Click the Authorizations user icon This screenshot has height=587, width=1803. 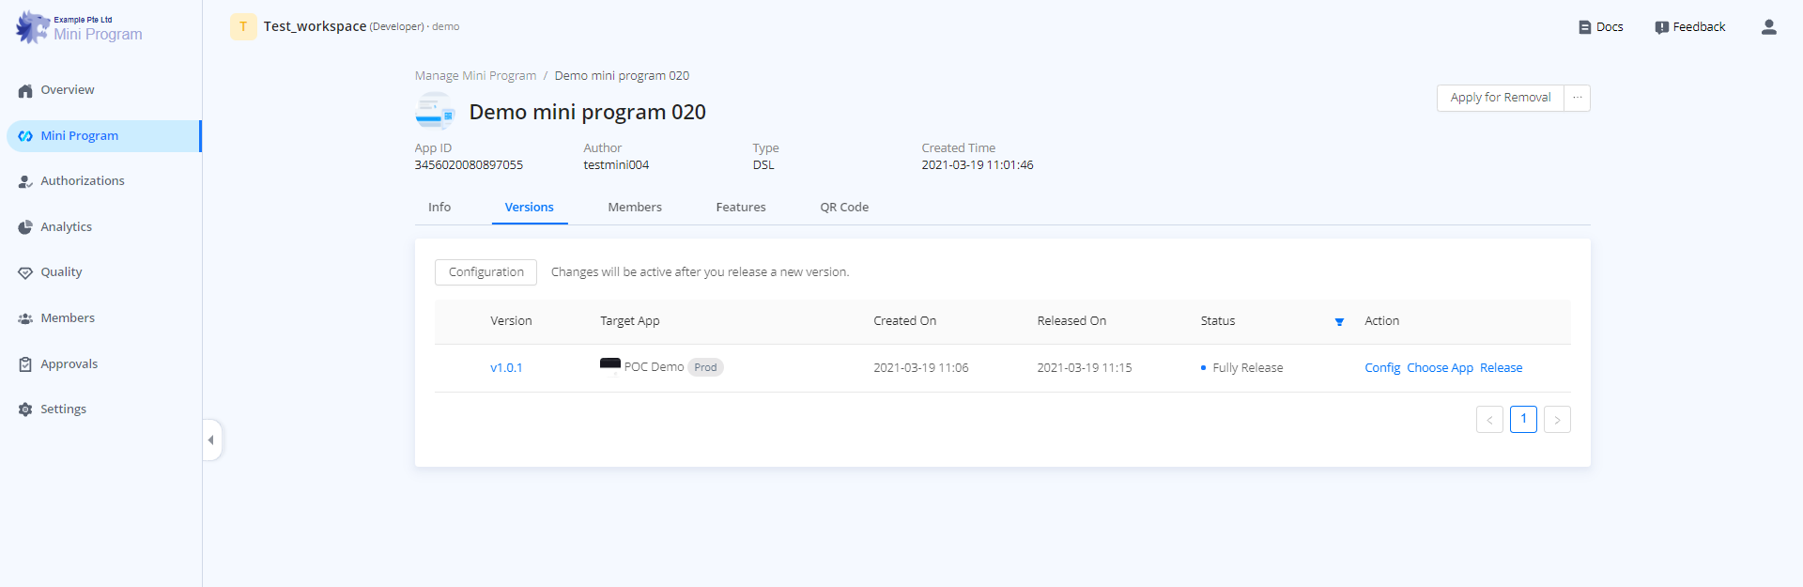[25, 181]
